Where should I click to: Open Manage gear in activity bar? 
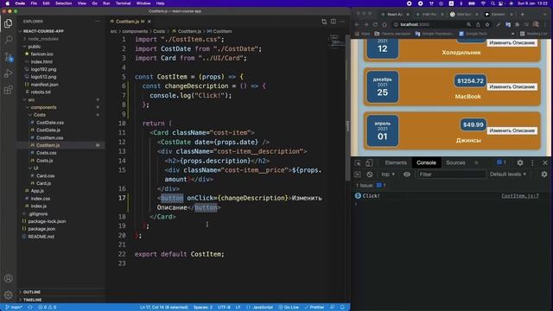tap(8, 295)
